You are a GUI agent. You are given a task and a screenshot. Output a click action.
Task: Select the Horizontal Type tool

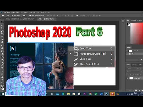[x=2, y=68]
